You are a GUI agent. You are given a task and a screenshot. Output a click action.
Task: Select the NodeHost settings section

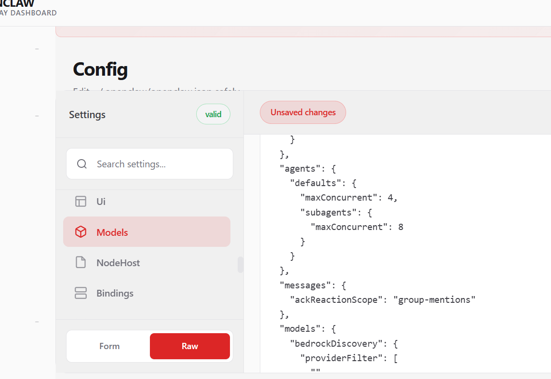(x=118, y=263)
